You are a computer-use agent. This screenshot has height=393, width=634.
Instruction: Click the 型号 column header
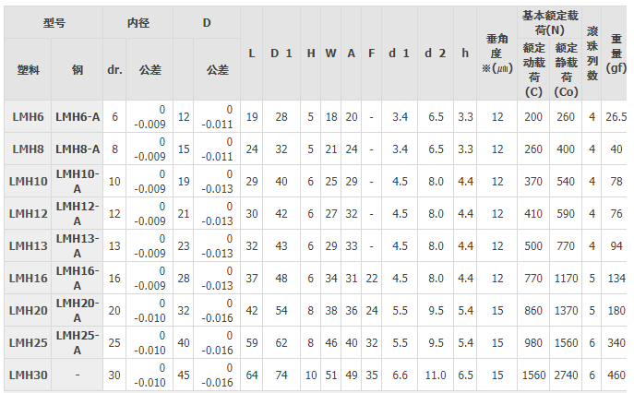point(54,20)
